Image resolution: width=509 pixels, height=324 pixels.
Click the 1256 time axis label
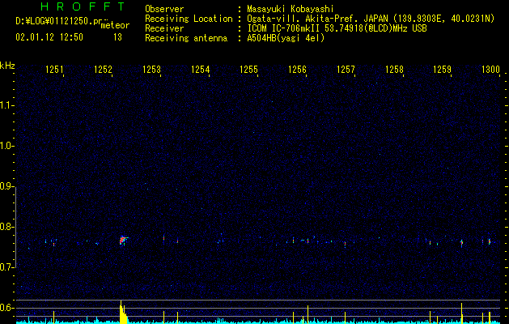pyautogui.click(x=297, y=69)
